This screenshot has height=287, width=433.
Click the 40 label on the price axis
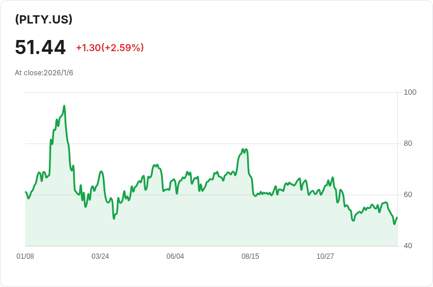(x=408, y=246)
